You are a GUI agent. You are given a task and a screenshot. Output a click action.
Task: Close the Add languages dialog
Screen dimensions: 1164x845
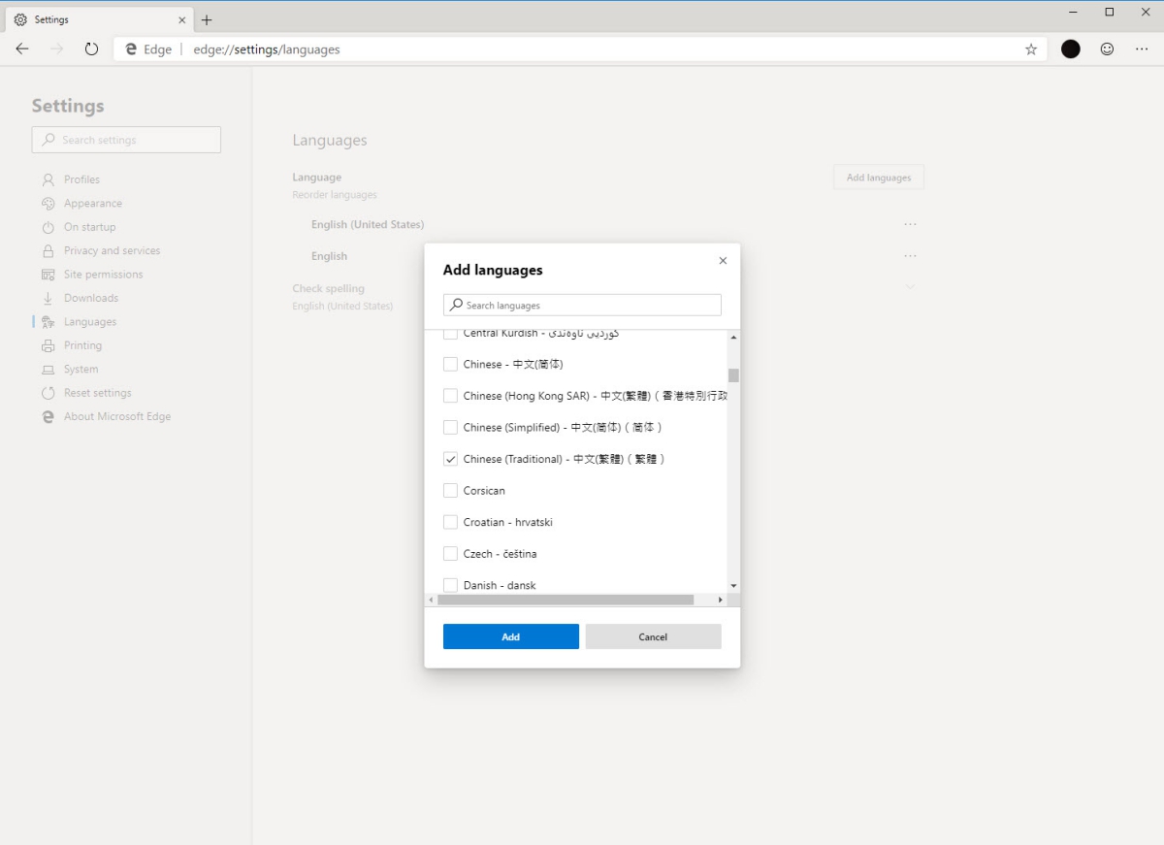click(723, 261)
